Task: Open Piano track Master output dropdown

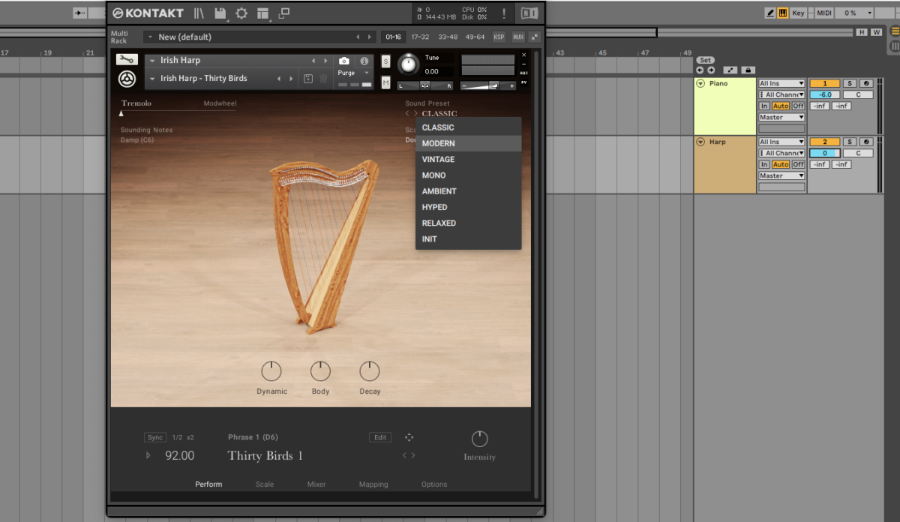Action: [x=781, y=117]
